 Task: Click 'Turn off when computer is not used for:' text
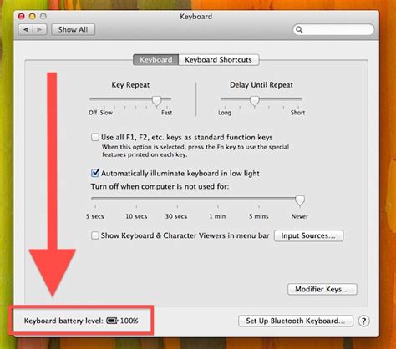pyautogui.click(x=160, y=186)
